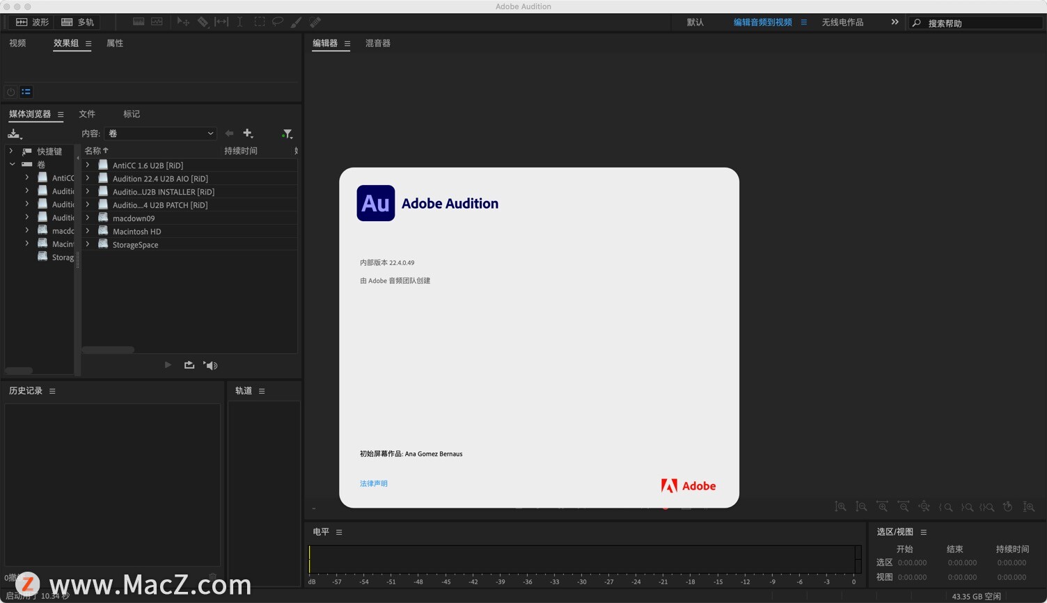Open the file type filter icon

pos(287,134)
